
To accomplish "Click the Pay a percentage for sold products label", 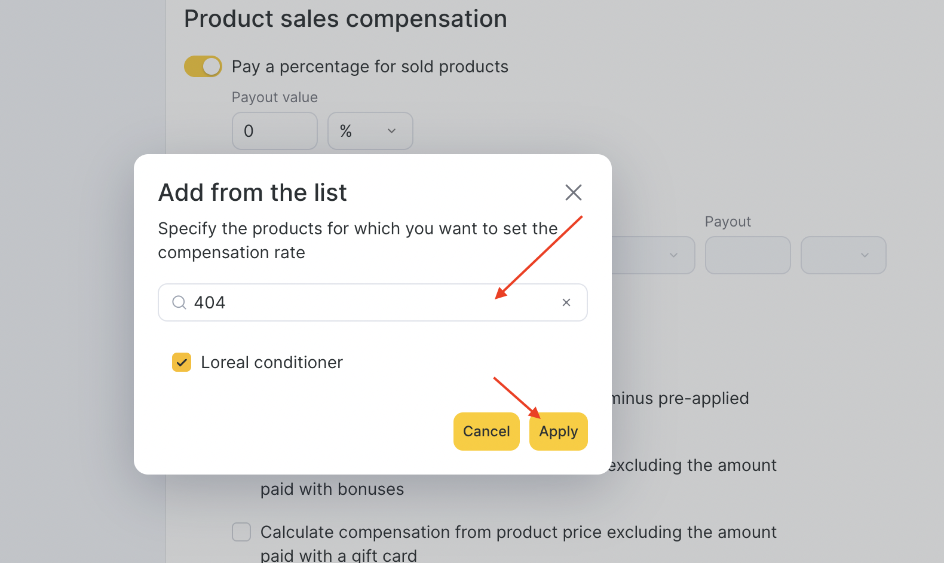I will [x=370, y=66].
